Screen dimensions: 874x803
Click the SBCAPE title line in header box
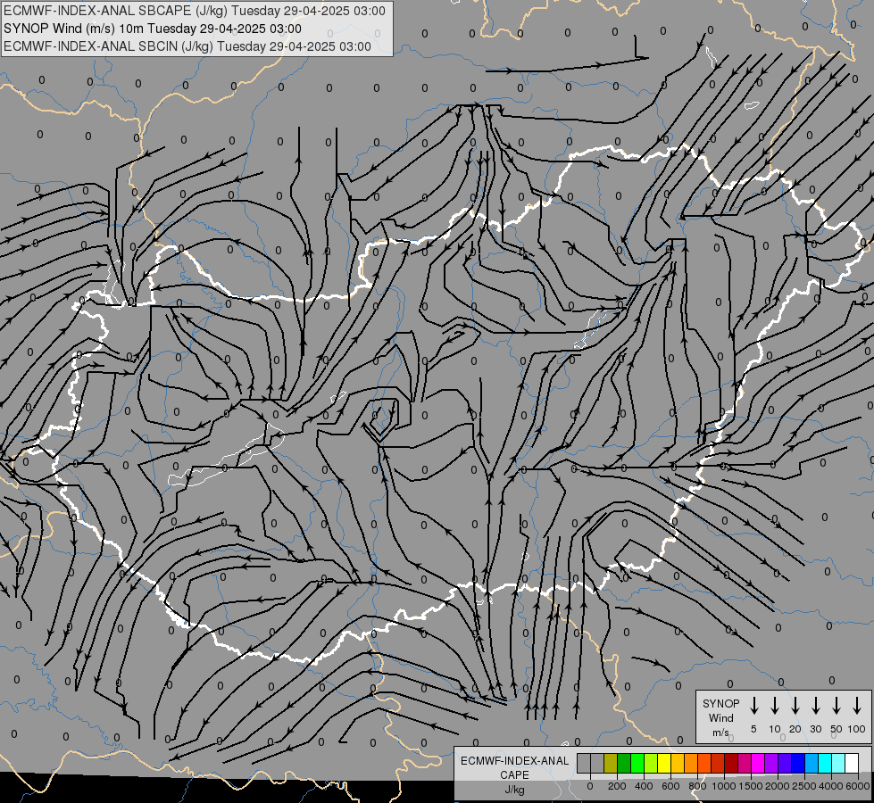(195, 11)
